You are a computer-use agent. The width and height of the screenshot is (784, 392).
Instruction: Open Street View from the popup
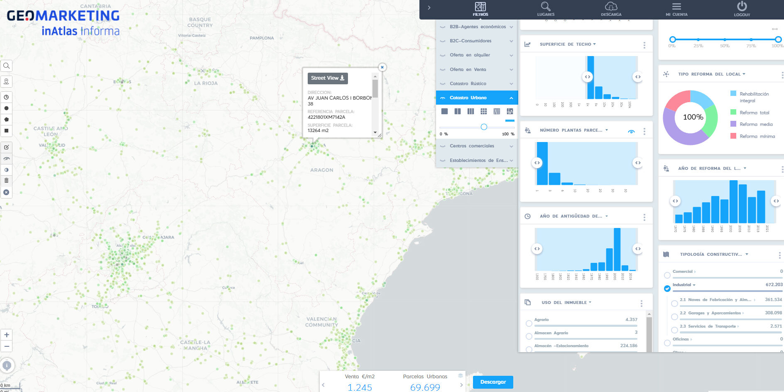(327, 78)
